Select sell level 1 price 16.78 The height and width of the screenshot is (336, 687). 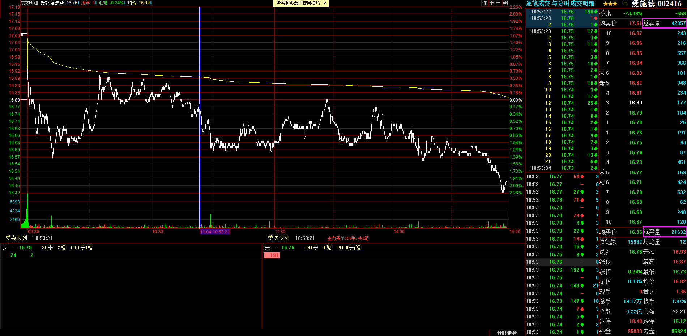click(x=635, y=122)
